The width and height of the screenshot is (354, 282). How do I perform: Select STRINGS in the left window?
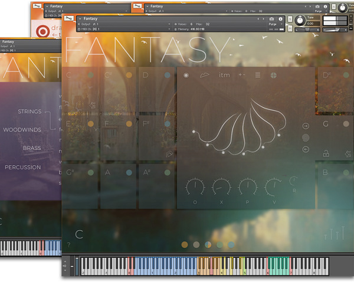[x=29, y=112]
